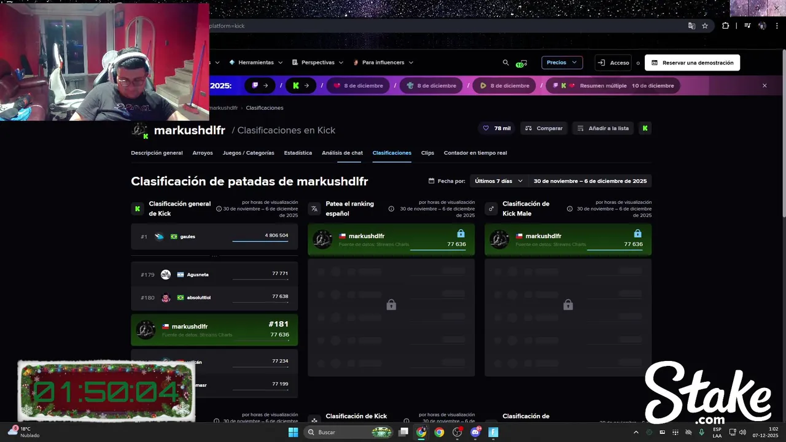Open Discord from the taskbar
Viewport: 786px width, 442px height.
point(475,432)
